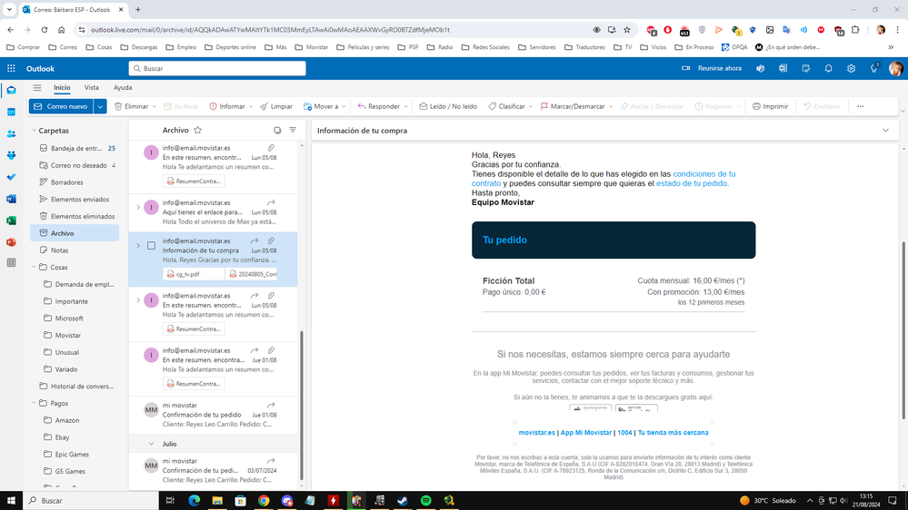Open movistar.es footer link

pyautogui.click(x=536, y=433)
